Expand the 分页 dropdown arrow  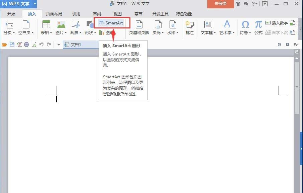(x=14, y=33)
